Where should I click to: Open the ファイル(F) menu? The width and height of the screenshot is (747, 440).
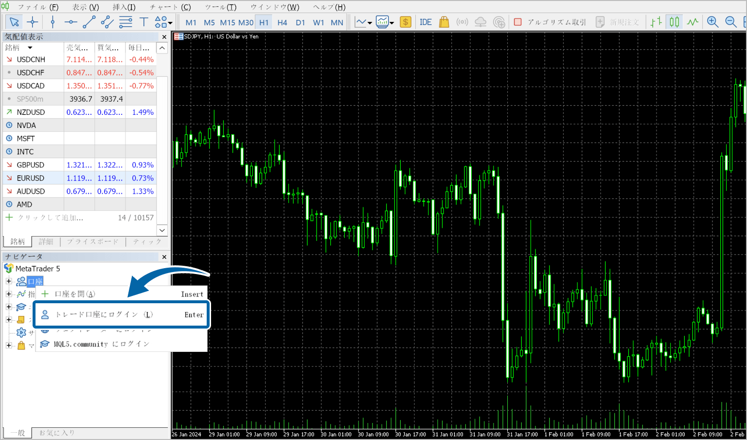(38, 7)
